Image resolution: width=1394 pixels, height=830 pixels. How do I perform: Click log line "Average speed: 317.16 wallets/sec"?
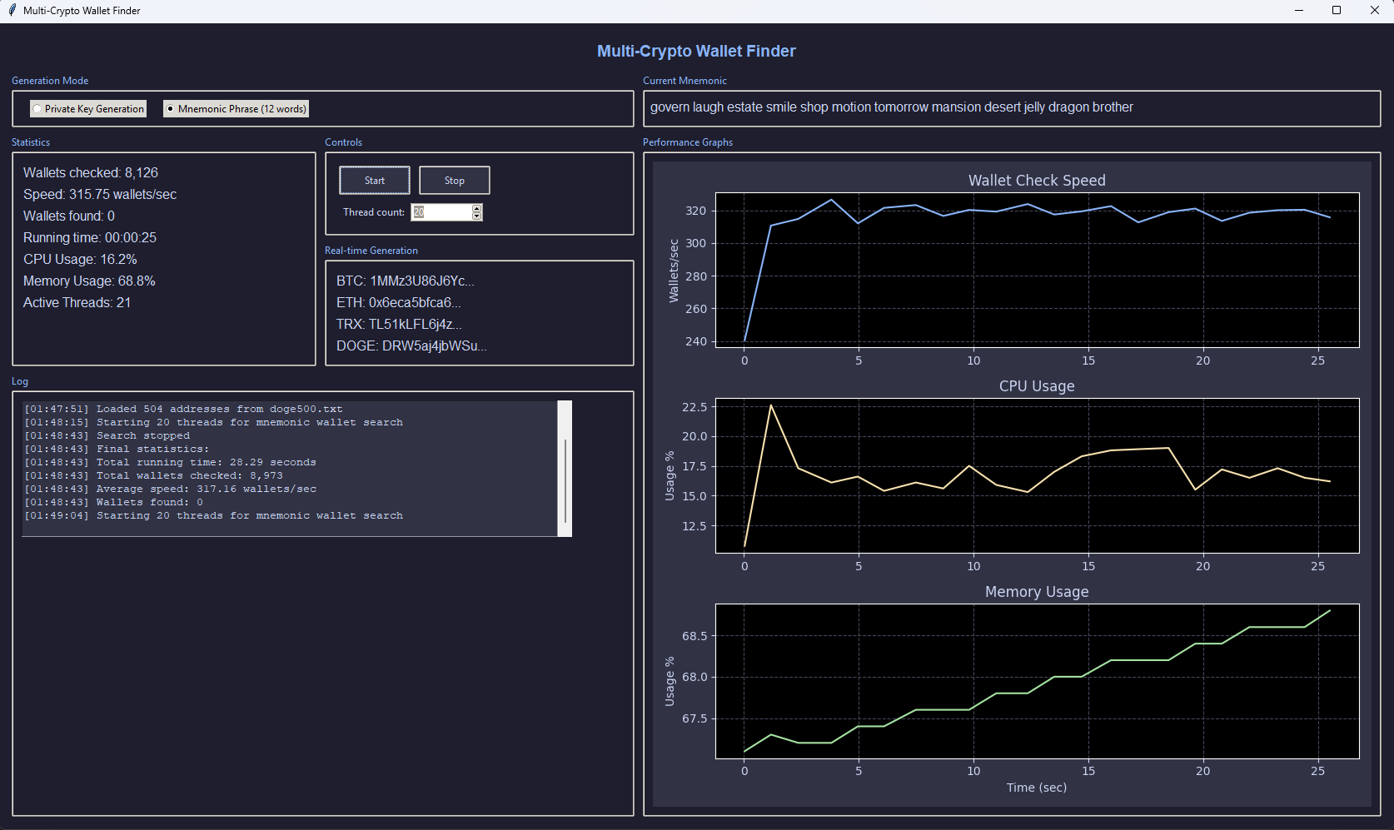coord(170,490)
